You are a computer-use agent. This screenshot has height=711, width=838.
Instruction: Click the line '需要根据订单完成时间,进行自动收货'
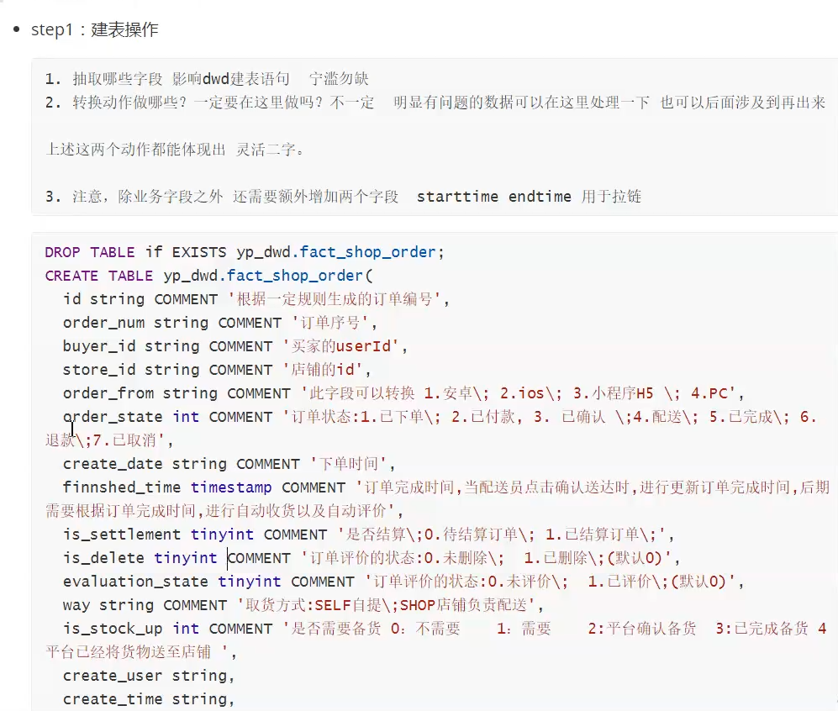tap(224, 511)
